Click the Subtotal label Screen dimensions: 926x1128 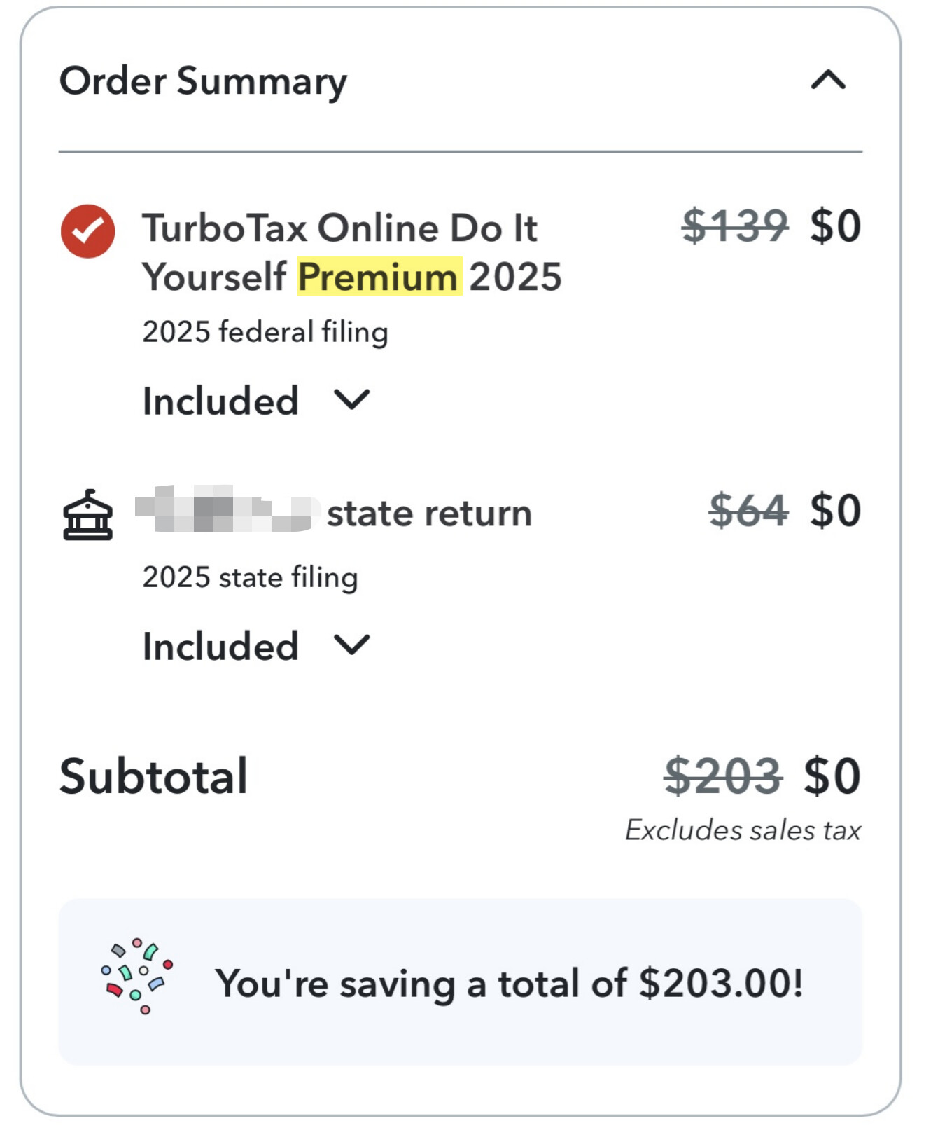[x=153, y=776]
